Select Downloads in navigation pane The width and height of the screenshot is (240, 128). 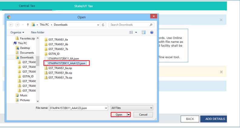[x=25, y=58]
